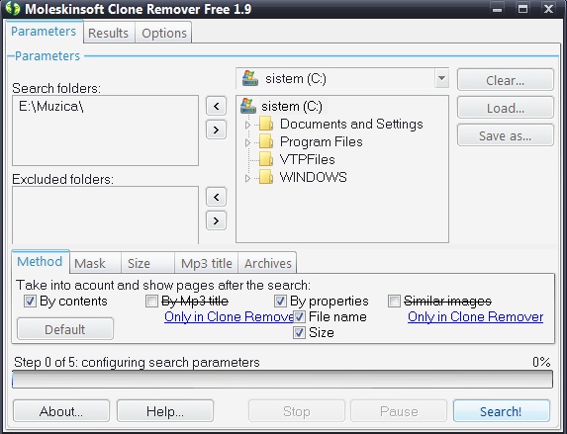Add selected folder to Search folders with left arrow
Screen dimensions: 567x434
[217, 106]
